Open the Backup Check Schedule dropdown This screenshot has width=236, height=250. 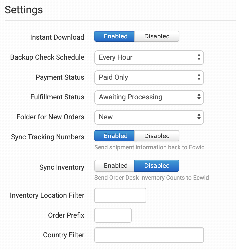point(149,57)
